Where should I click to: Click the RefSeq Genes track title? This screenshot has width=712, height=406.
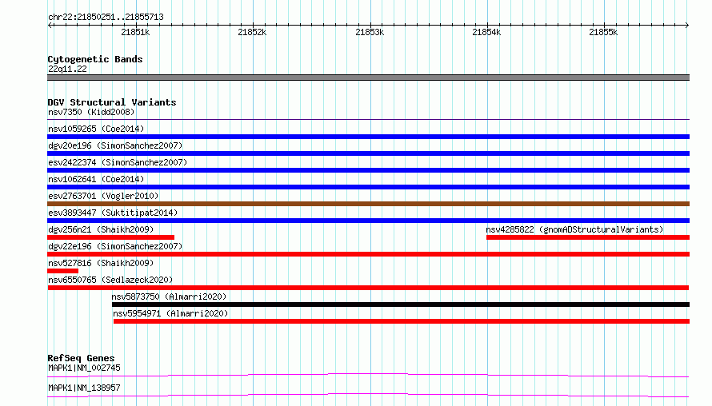[81, 358]
